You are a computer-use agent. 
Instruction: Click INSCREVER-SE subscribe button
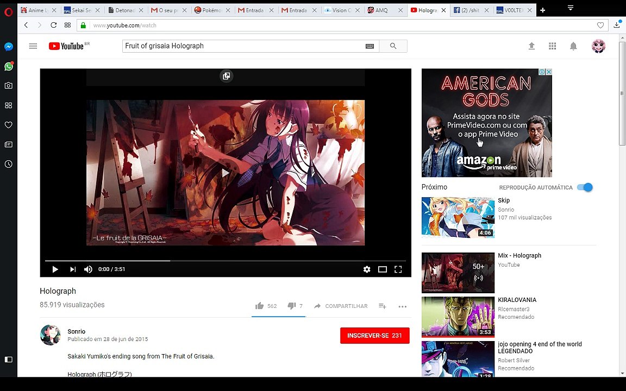point(375,336)
